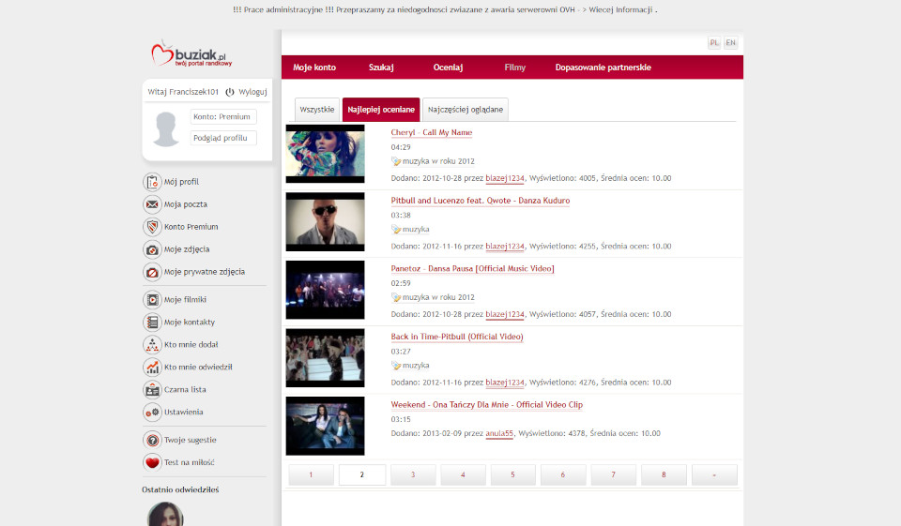
Task: Click the Pitbull Danza Kuduro video thumbnail
Action: tap(325, 221)
